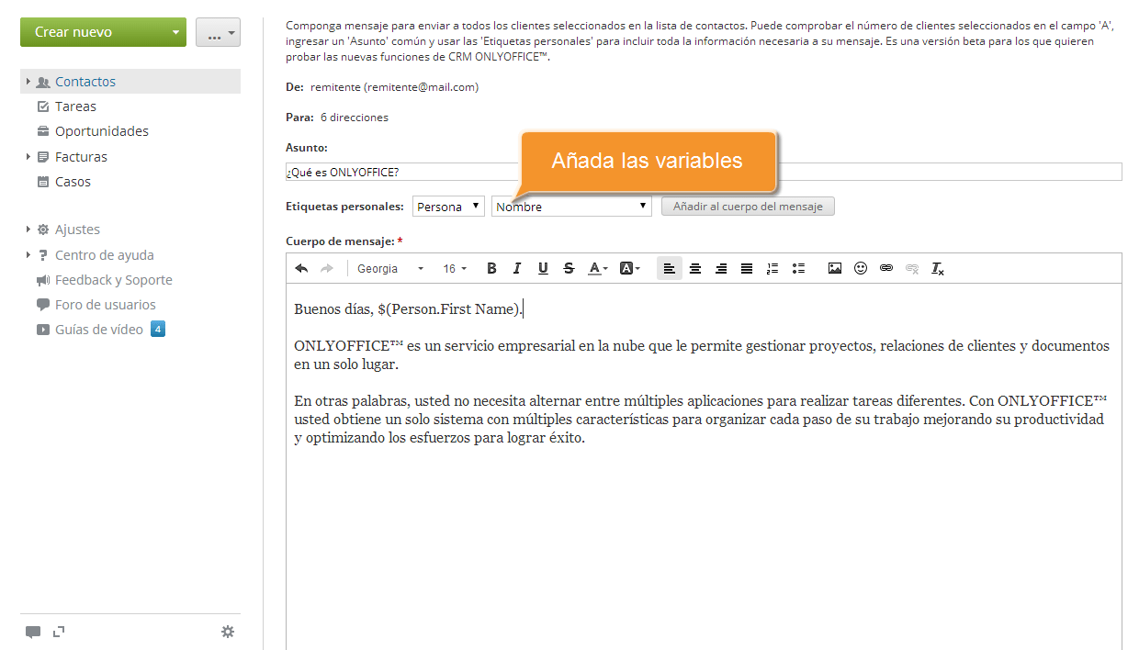Insert an image into message
The width and height of the screenshot is (1139, 650).
(x=834, y=268)
